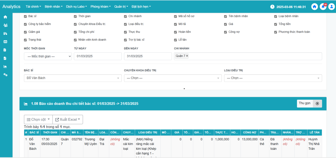Uncheck the Bác sĩ column checkbox
The width and height of the screenshot is (336, 158).
(x=26, y=16)
